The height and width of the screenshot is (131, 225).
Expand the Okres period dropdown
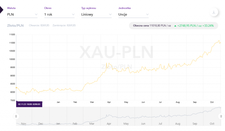[x=59, y=14]
